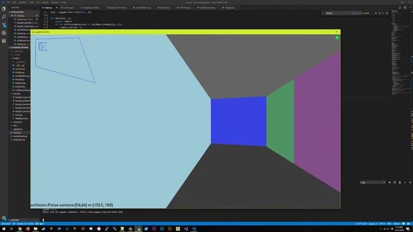The image size is (413, 232).
Task: Open the Selection menu
Action: click(23, 3)
